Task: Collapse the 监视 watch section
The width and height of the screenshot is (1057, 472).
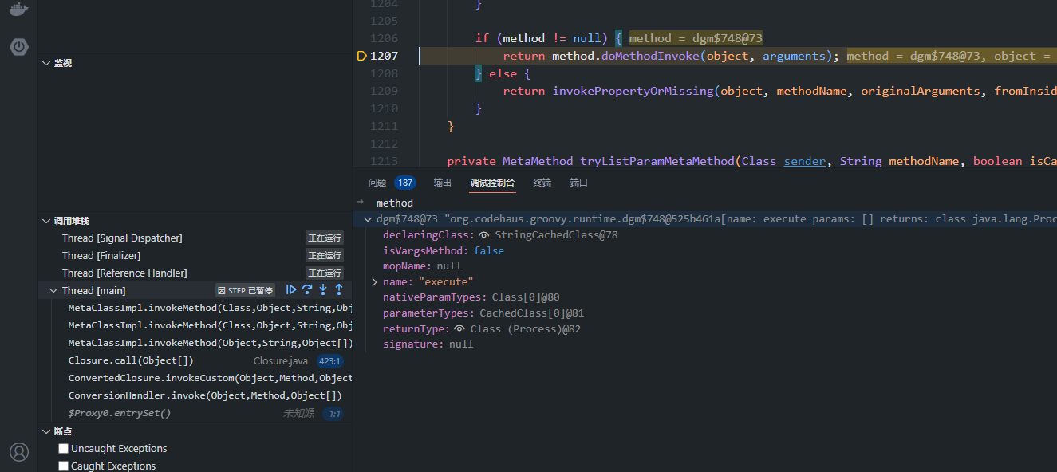Action: (x=46, y=63)
